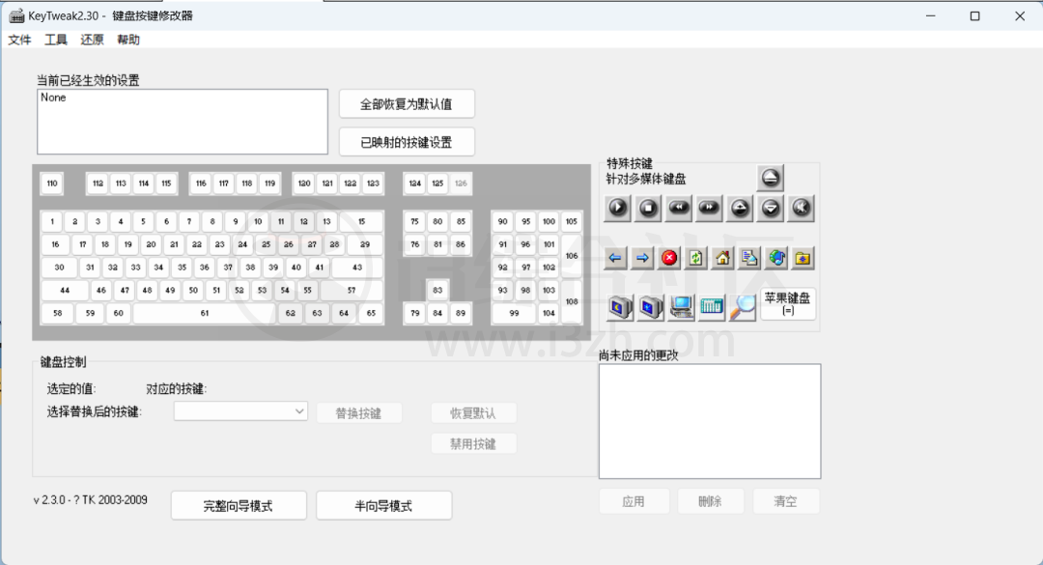Select the magnifier Search special key
This screenshot has width=1043, height=565.
[743, 307]
